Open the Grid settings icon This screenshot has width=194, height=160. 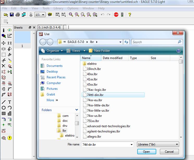coord(5,21)
